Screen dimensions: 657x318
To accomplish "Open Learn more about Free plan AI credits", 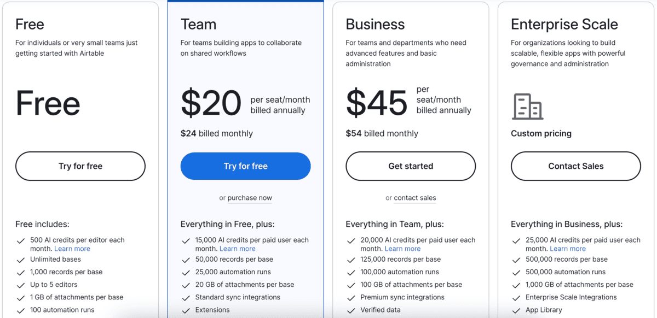I will coord(72,249).
